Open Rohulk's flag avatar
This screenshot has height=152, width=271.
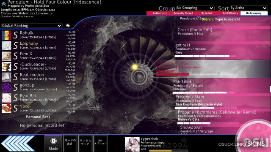pyautogui.click(x=6, y=35)
